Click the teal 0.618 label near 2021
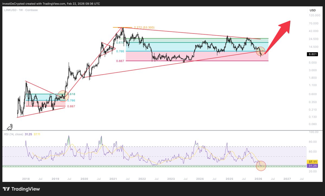The height and width of the screenshot is (196, 325). [x=120, y=43]
